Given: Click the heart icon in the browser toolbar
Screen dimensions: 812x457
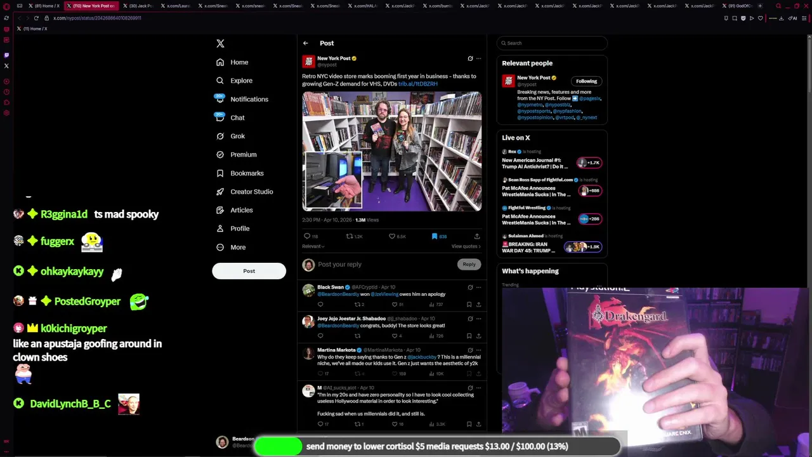Looking at the screenshot, I should [761, 18].
